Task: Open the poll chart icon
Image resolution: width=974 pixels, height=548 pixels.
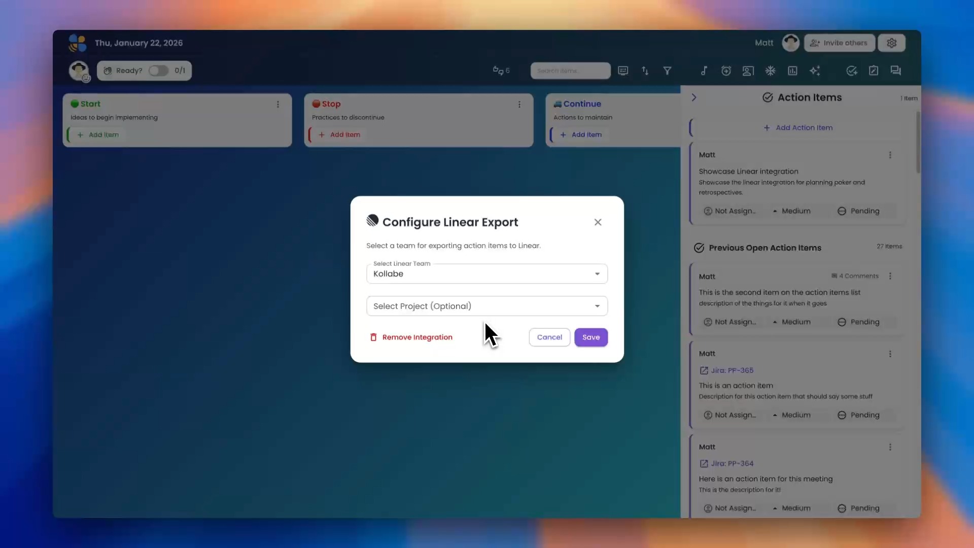Action: tap(792, 71)
